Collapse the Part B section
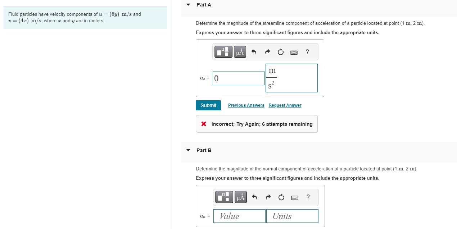Viewport: 457px width, 229px height. (188, 150)
